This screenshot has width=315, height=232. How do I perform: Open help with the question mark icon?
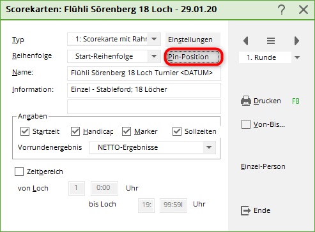point(282,10)
